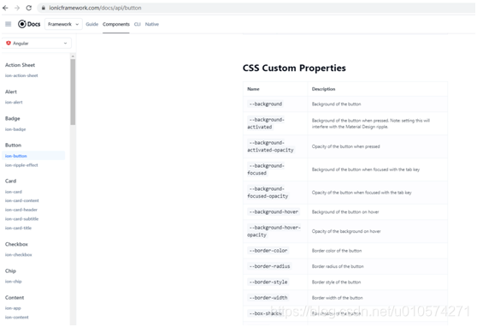Click the browser forward arrow
The image size is (477, 327).
pyautogui.click(x=17, y=8)
